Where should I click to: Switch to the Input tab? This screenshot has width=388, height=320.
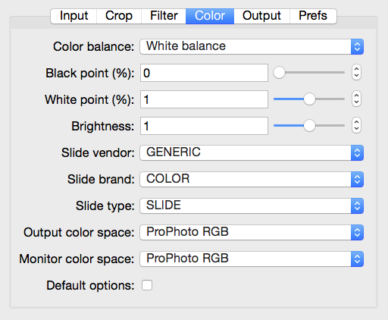point(74,16)
